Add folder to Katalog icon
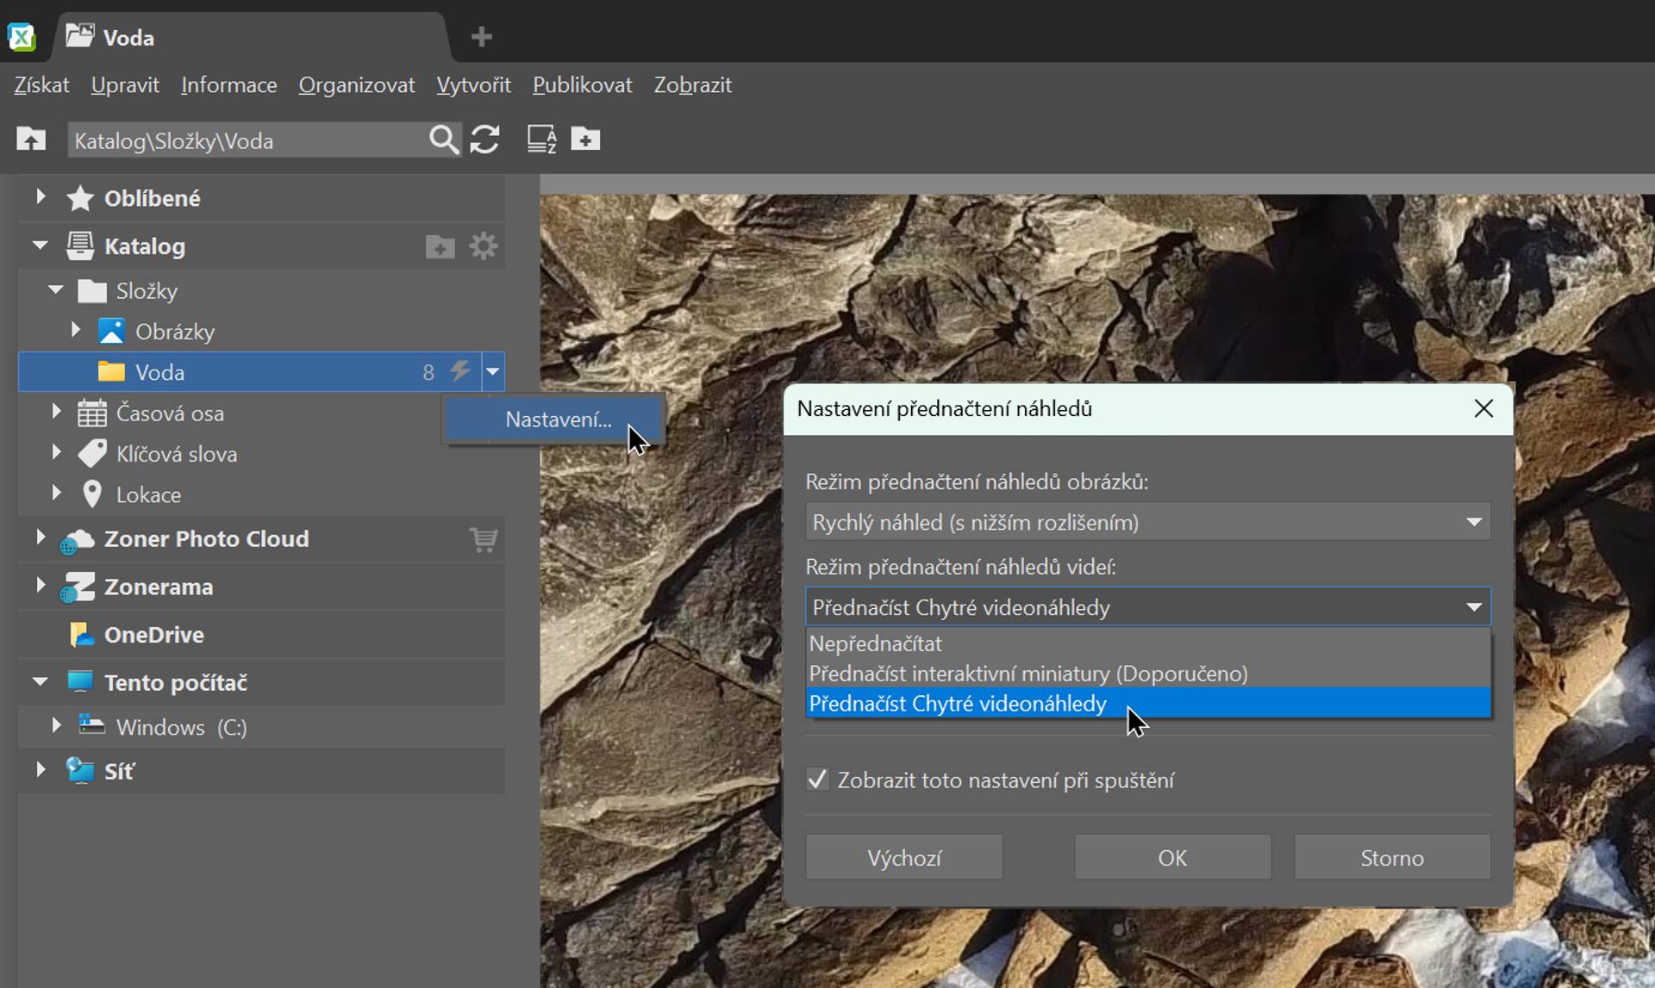This screenshot has width=1655, height=988. (x=440, y=247)
